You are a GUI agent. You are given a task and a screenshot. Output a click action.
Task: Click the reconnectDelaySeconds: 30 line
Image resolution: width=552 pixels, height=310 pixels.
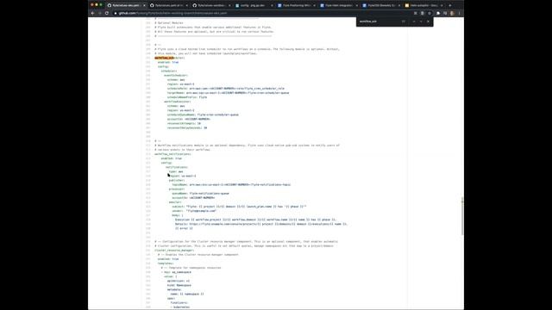[x=187, y=128]
